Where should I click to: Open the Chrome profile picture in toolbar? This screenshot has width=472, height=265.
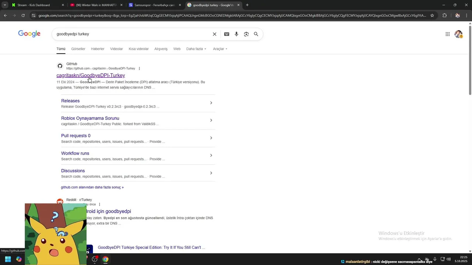(458, 15)
